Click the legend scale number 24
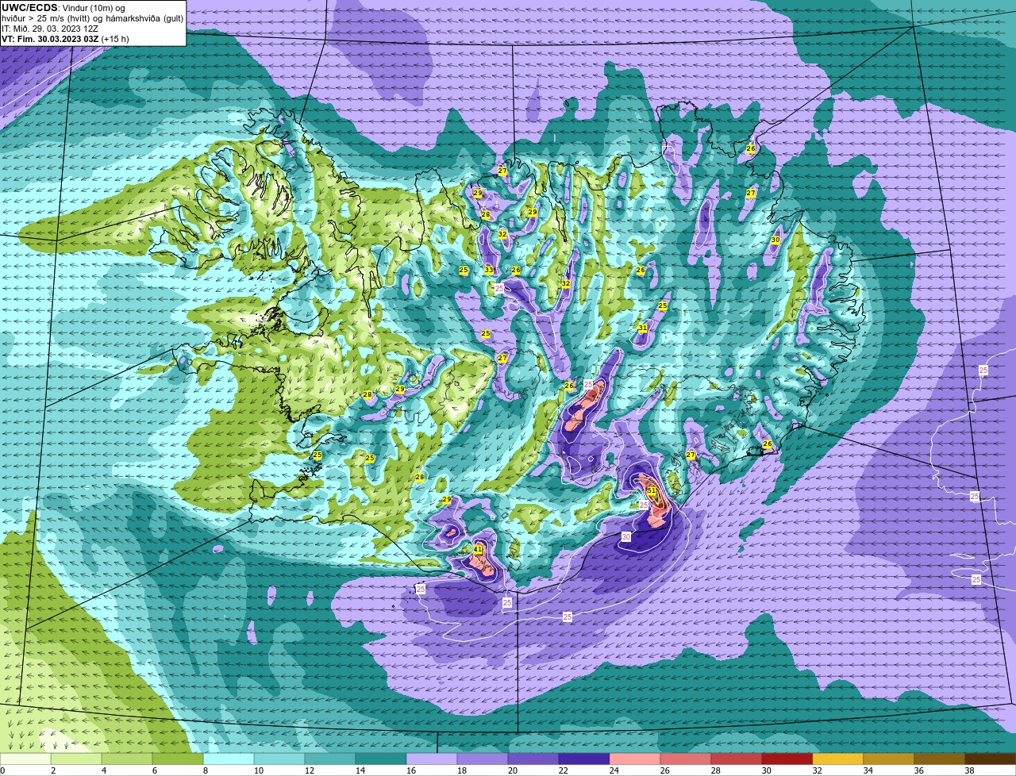The width and height of the screenshot is (1016, 776). coord(614,770)
